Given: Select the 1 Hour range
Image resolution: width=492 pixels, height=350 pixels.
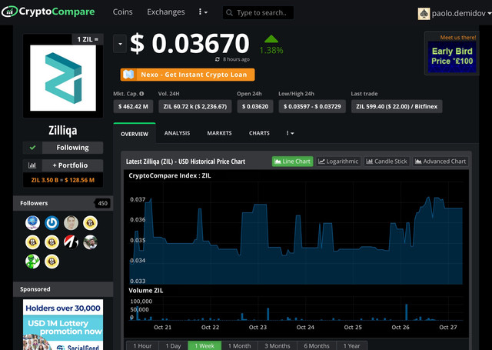Looking at the screenshot, I should (142, 345).
